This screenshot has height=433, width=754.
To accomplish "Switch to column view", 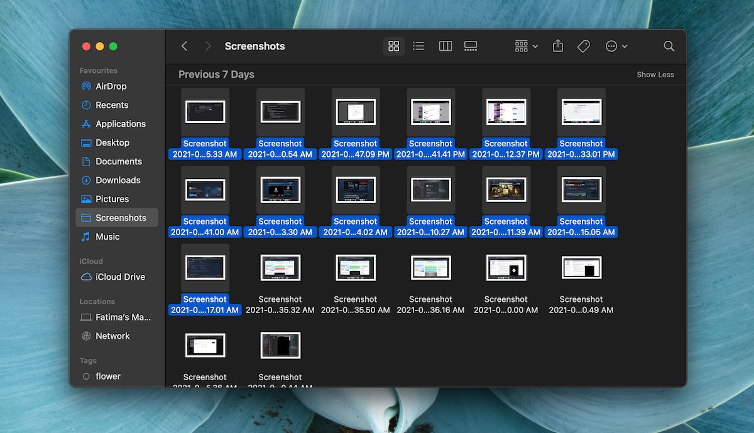I will (445, 46).
